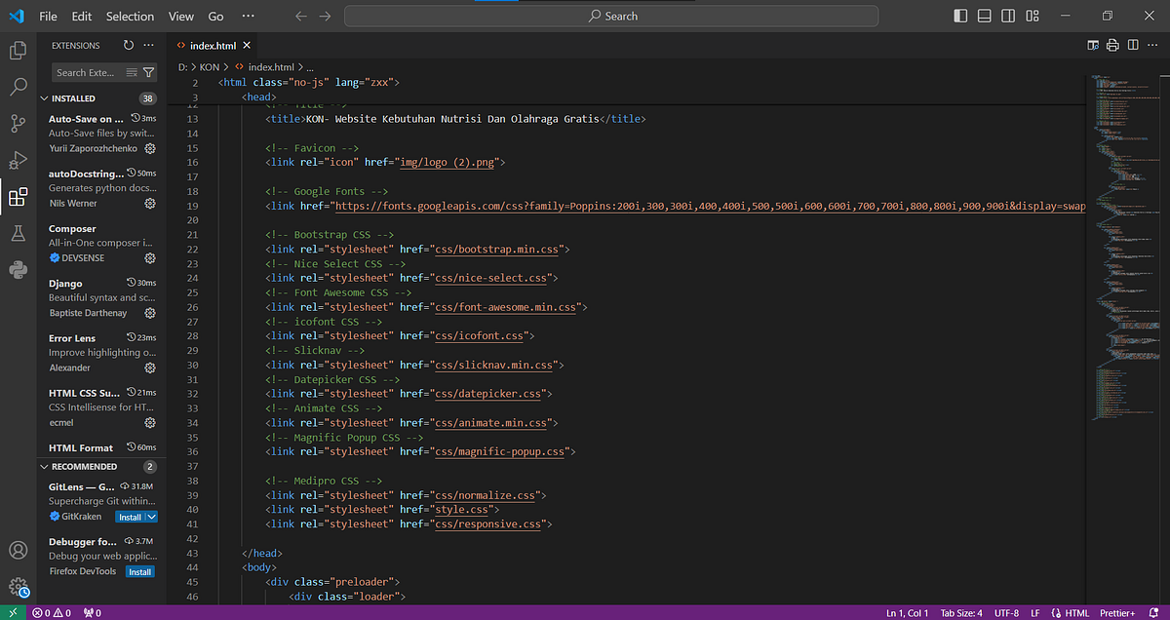Collapse the INSTALLED extensions section
Viewport: 1170px width, 620px height.
[44, 98]
